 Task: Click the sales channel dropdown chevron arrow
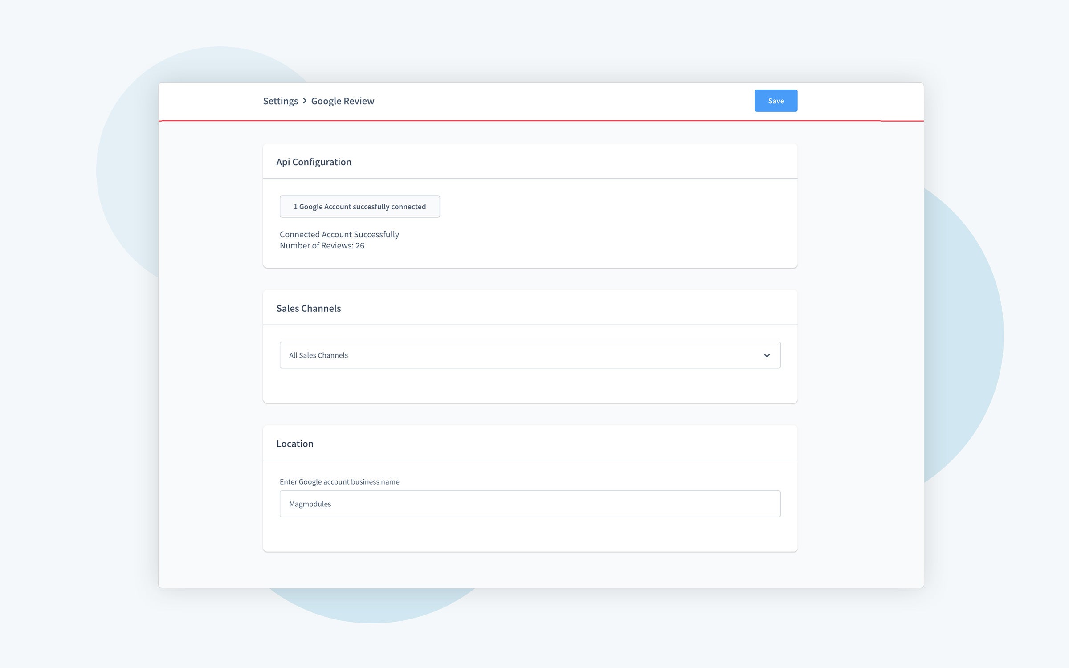tap(767, 355)
